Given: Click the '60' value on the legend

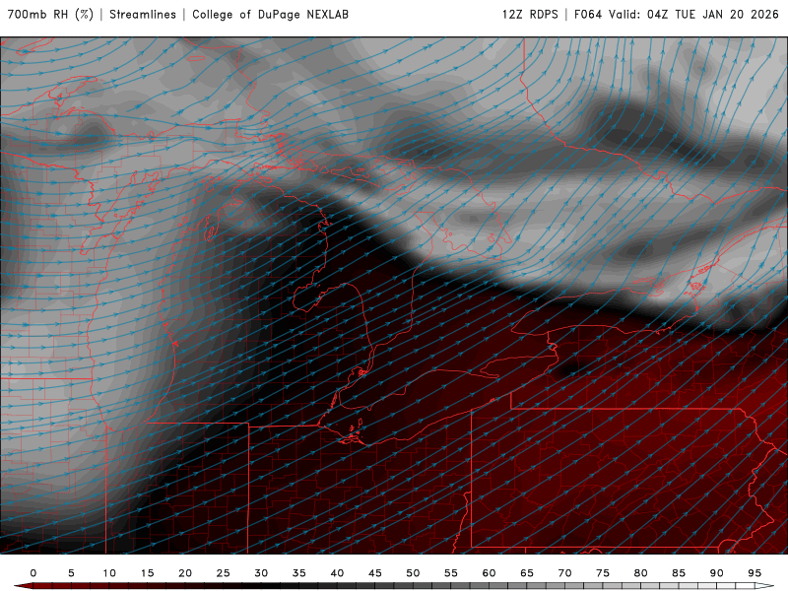Looking at the screenshot, I should tap(489, 573).
